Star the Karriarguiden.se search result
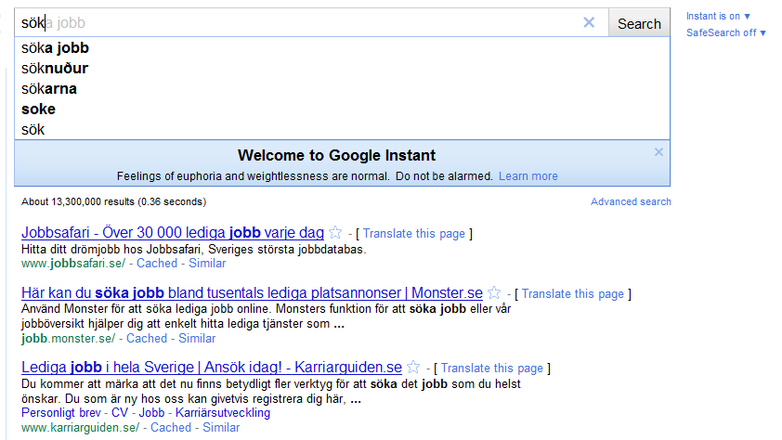This screenshot has width=782, height=440. click(413, 368)
